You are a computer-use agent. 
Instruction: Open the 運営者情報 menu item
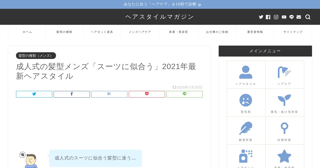click(255, 32)
